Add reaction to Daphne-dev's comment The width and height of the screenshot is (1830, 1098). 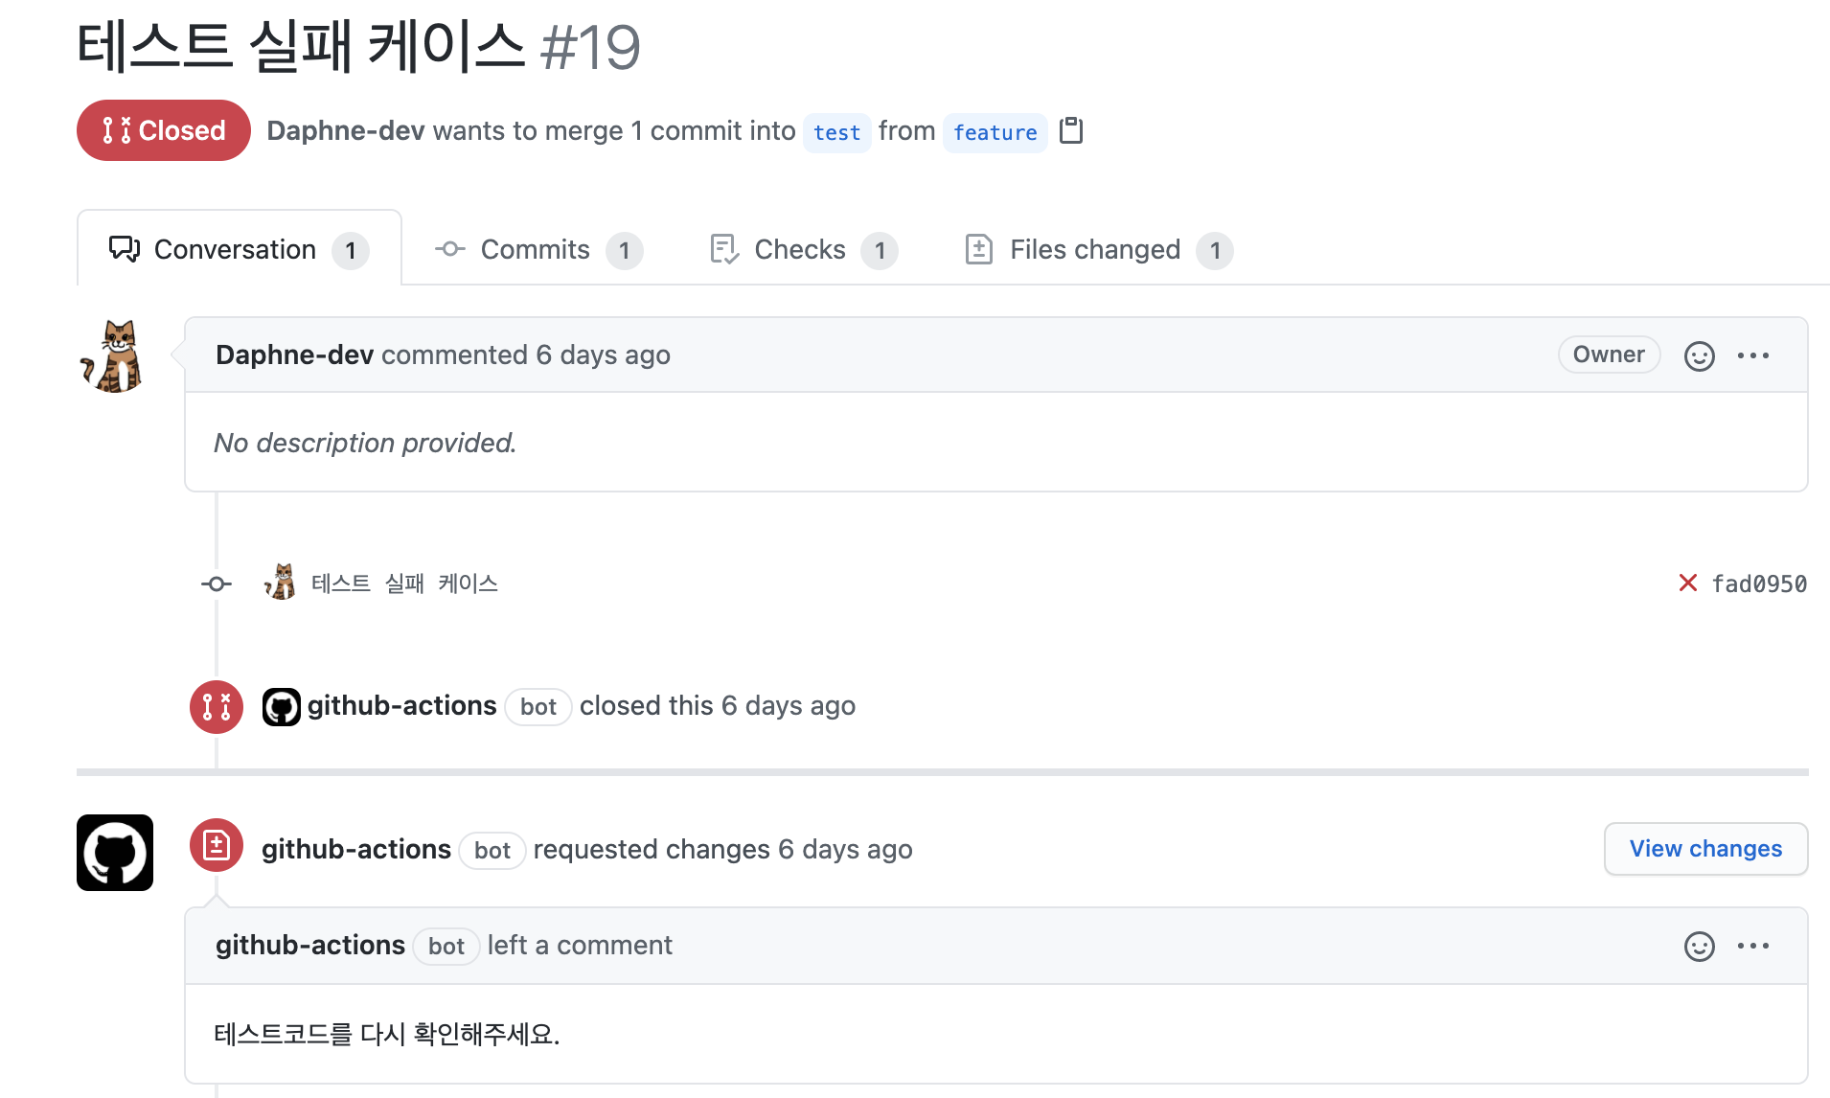pyautogui.click(x=1699, y=355)
